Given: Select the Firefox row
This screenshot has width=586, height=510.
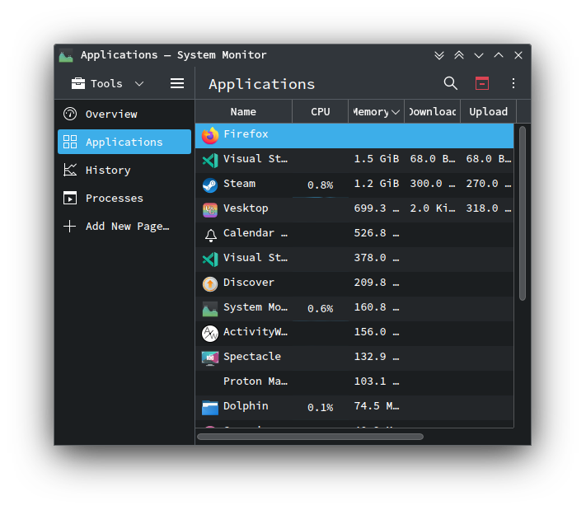Looking at the screenshot, I should 354,136.
